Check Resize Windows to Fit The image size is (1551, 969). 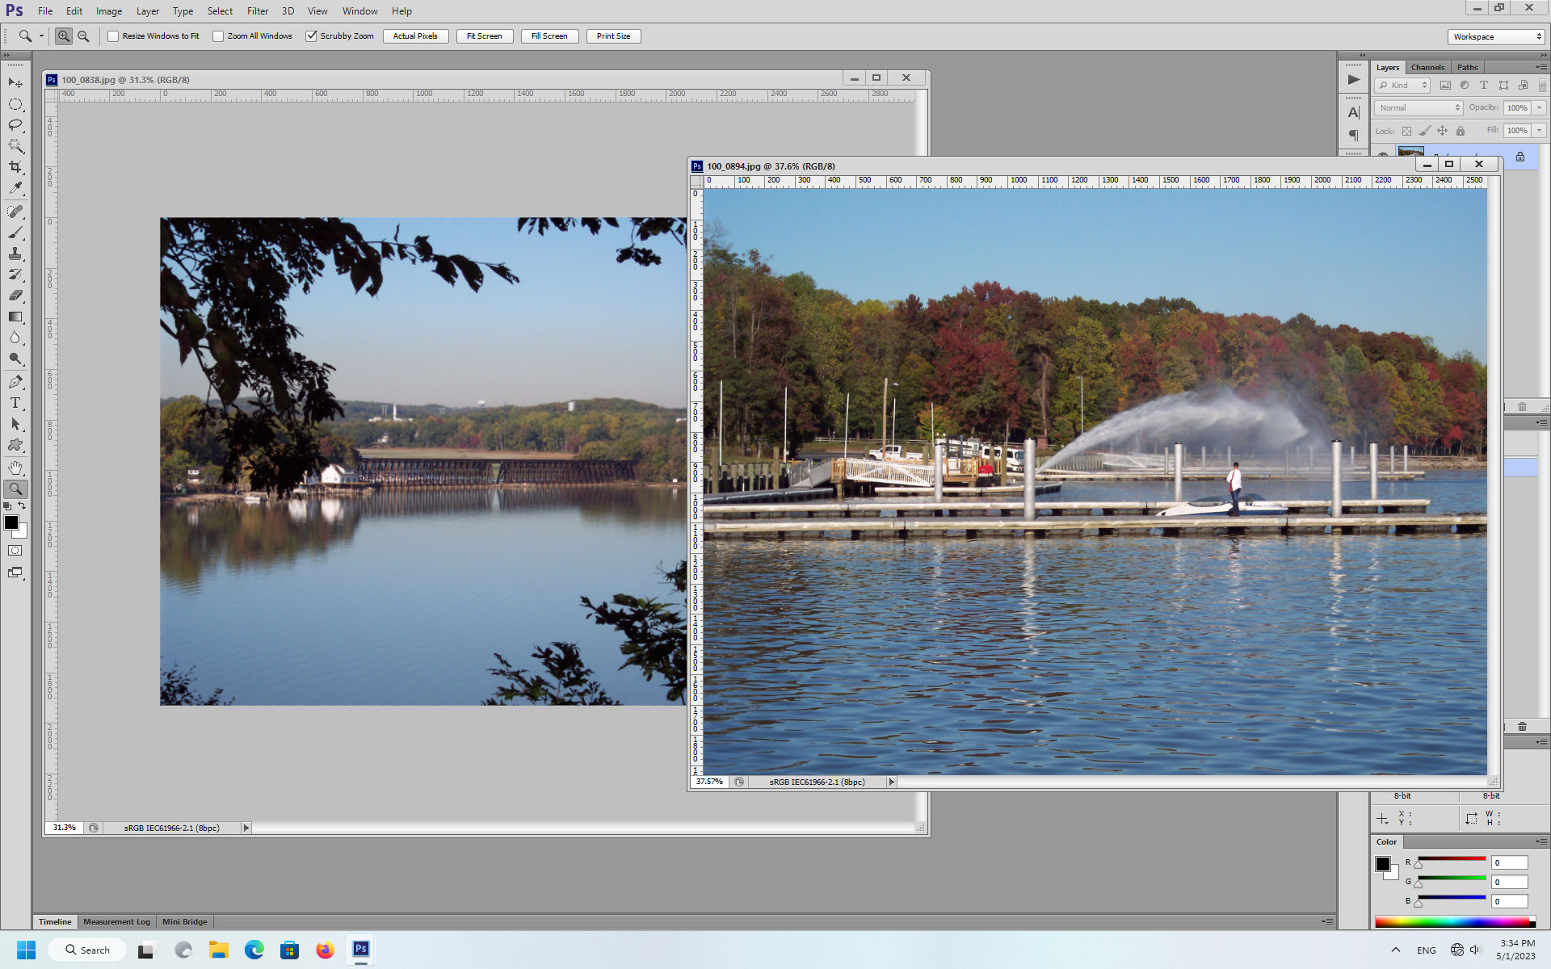(x=112, y=36)
